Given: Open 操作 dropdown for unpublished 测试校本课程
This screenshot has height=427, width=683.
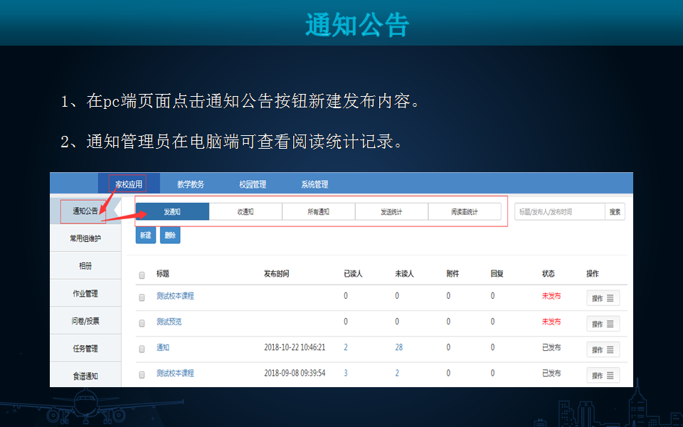Looking at the screenshot, I should pos(603,298).
